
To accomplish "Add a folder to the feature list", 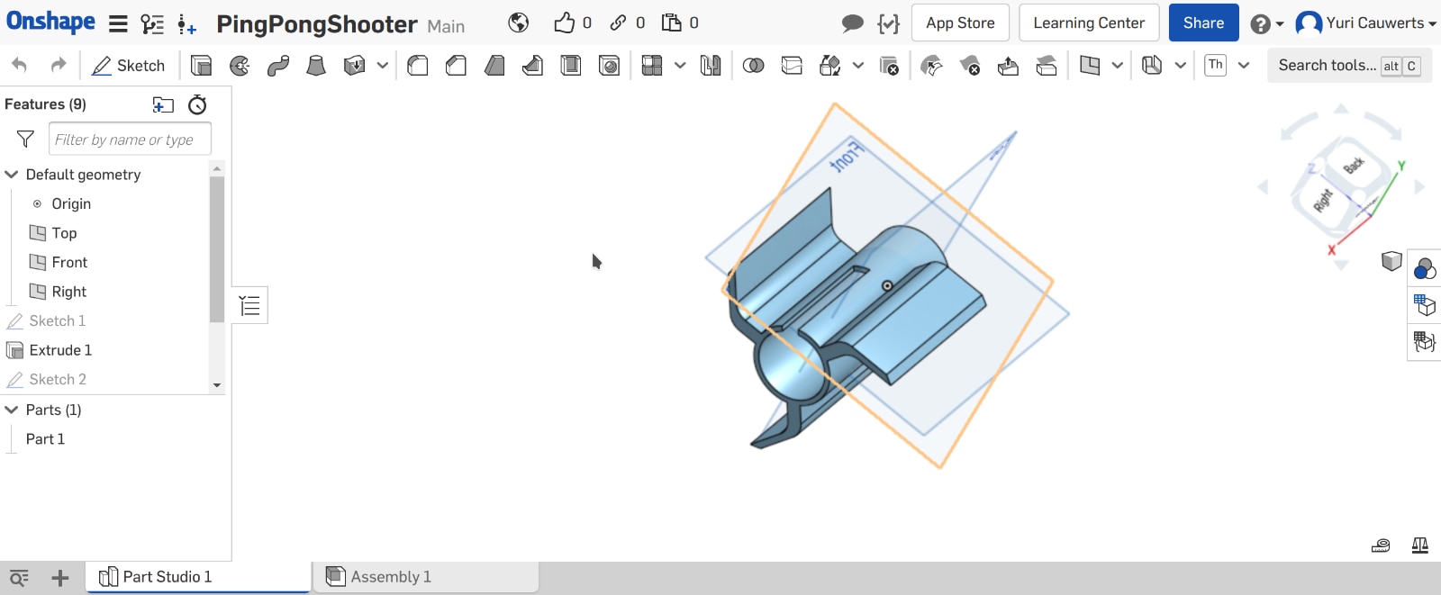I will coord(163,104).
